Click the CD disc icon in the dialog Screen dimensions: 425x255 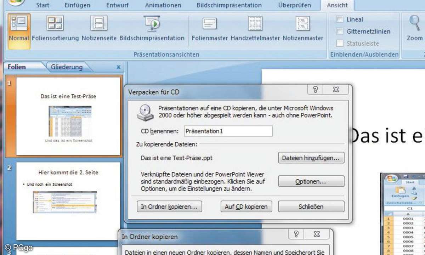(145, 113)
